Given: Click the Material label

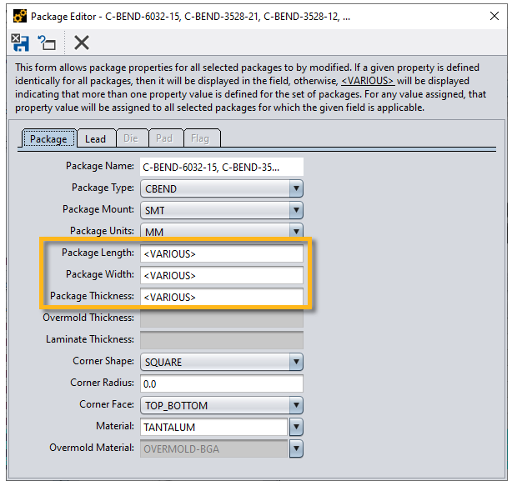Looking at the screenshot, I should click(115, 426).
